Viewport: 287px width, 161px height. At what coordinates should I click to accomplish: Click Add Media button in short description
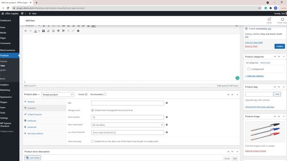[x=33, y=158]
